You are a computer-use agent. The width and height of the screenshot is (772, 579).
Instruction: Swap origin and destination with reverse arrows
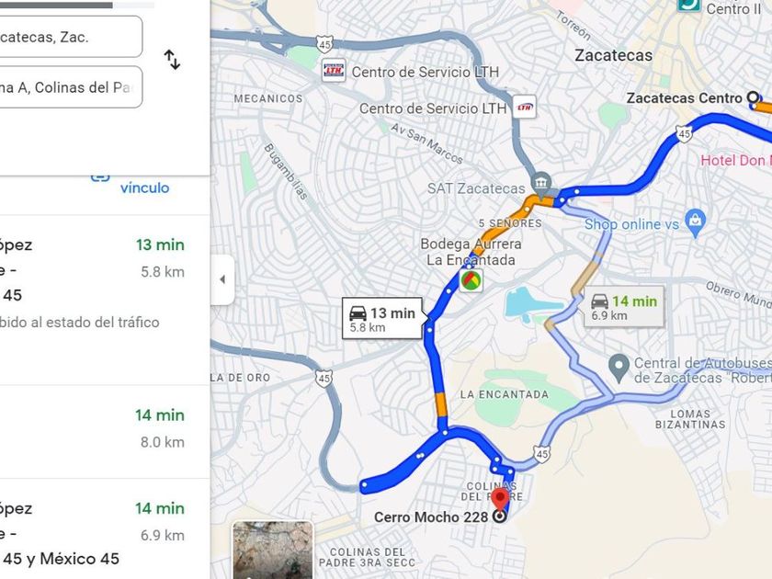tap(172, 60)
